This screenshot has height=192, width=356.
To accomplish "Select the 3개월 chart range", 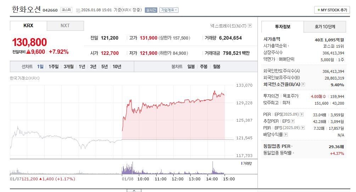I will coord(69,66).
